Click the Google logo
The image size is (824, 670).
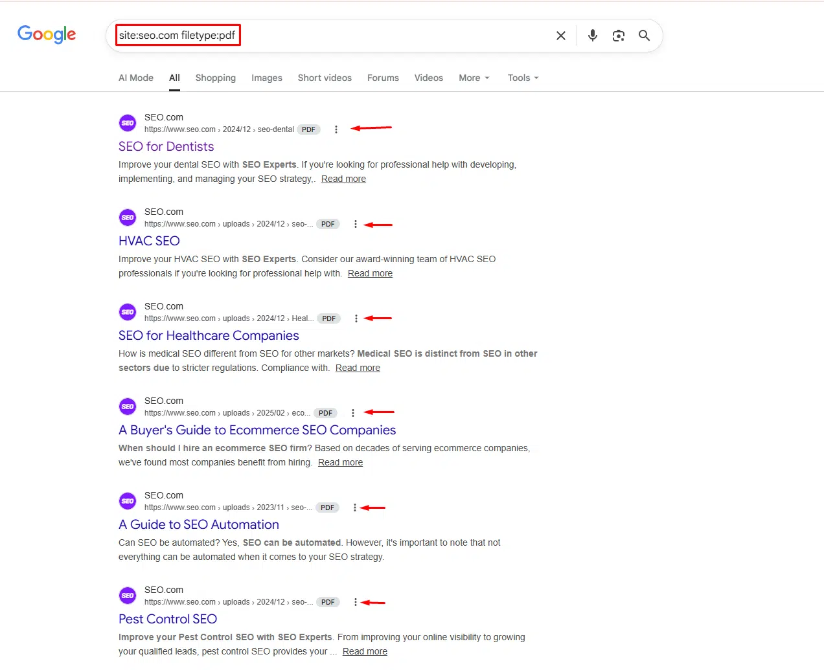pyautogui.click(x=47, y=34)
